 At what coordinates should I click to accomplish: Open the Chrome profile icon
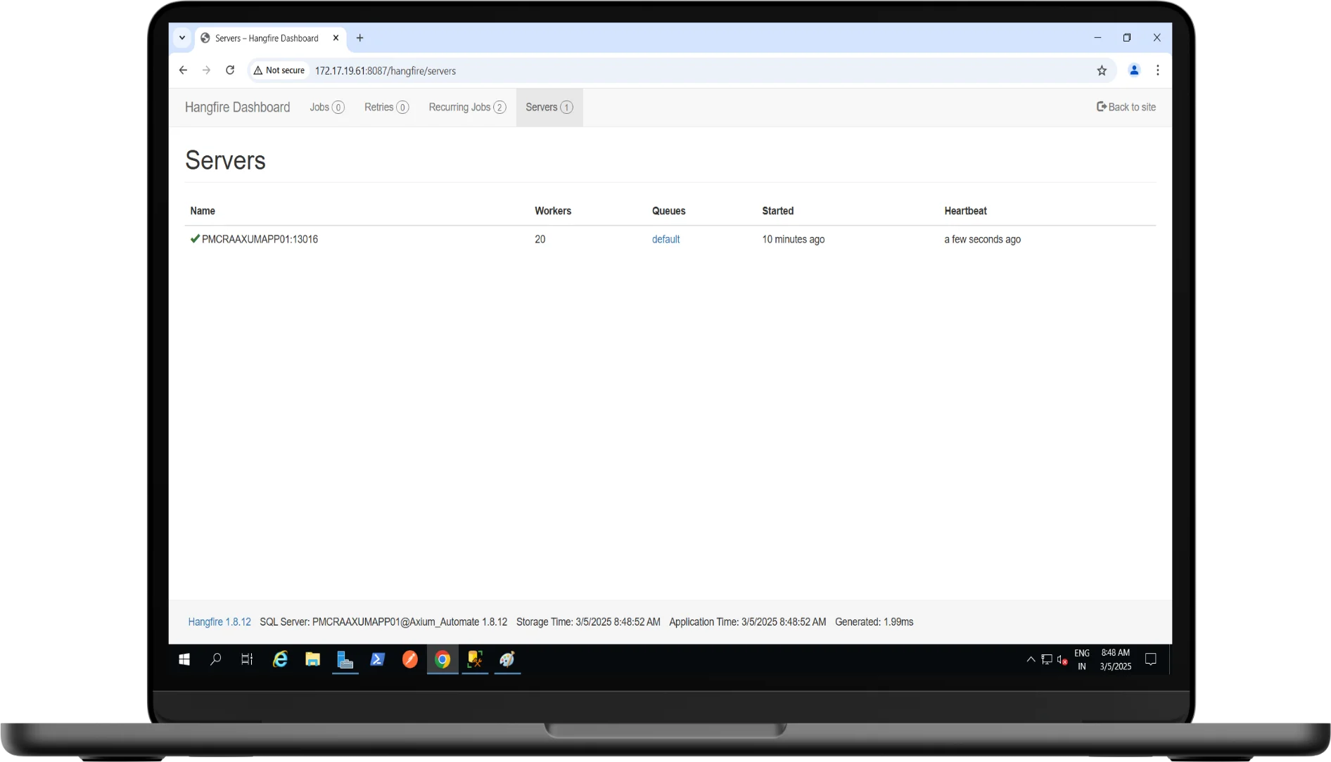pyautogui.click(x=1134, y=70)
